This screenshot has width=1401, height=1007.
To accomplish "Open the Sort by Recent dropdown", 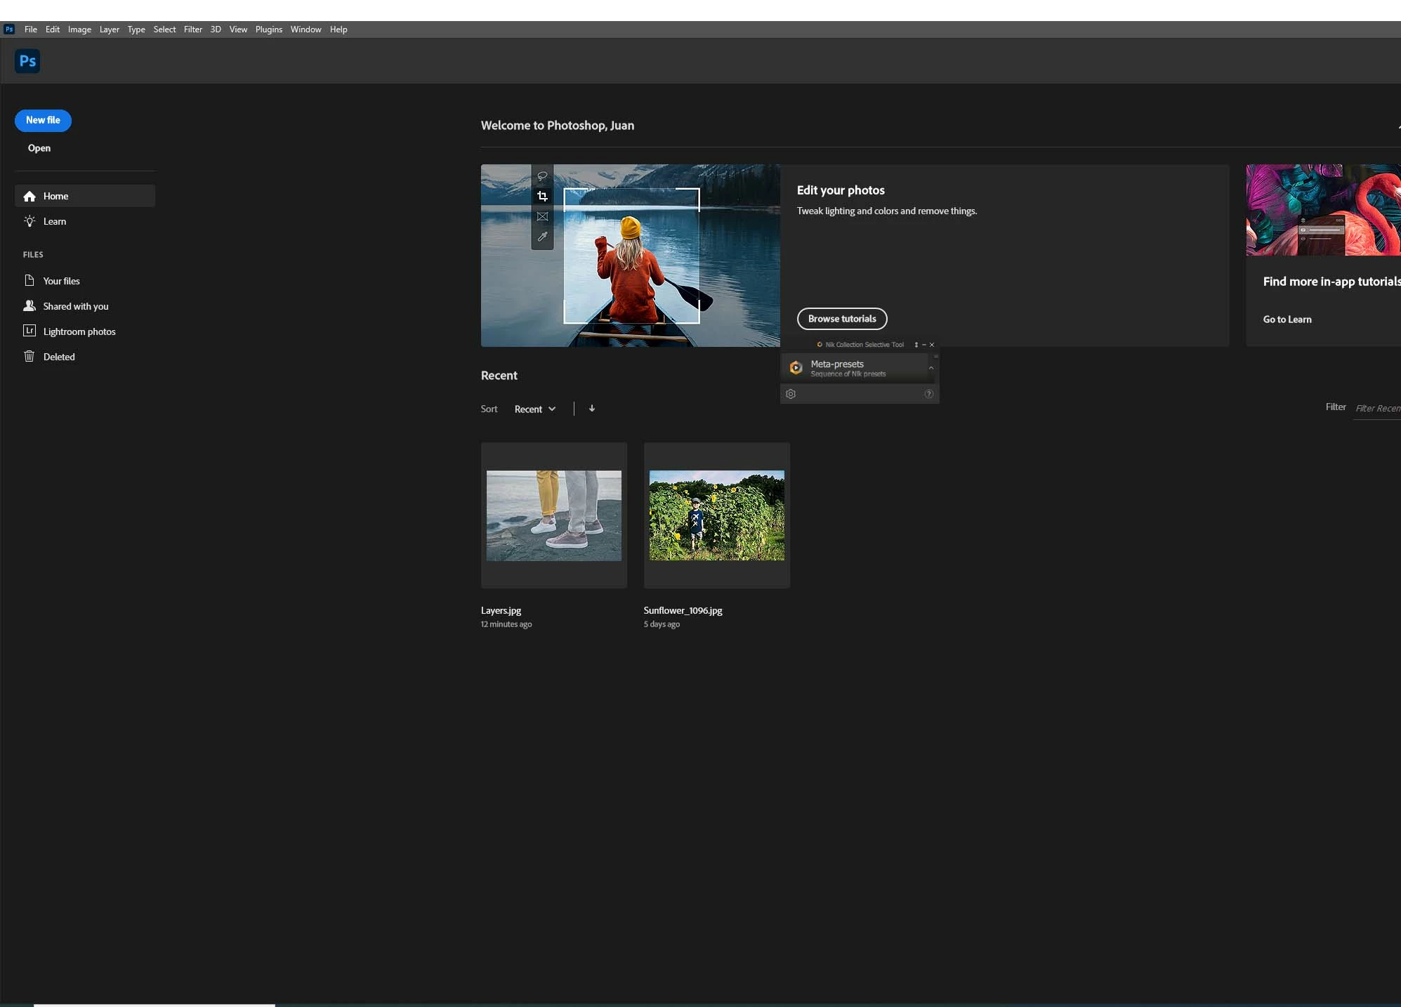I will coord(534,409).
